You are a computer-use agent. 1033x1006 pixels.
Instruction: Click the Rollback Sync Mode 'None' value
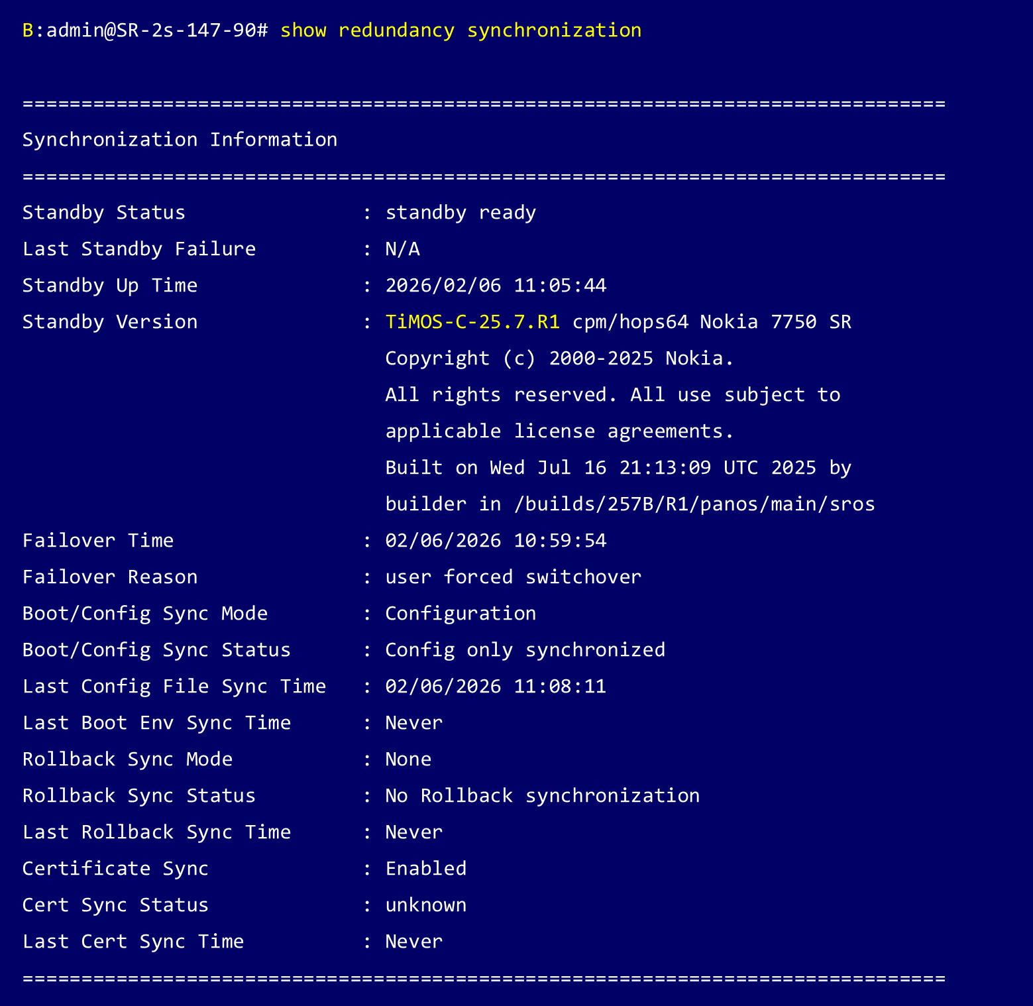pos(408,759)
